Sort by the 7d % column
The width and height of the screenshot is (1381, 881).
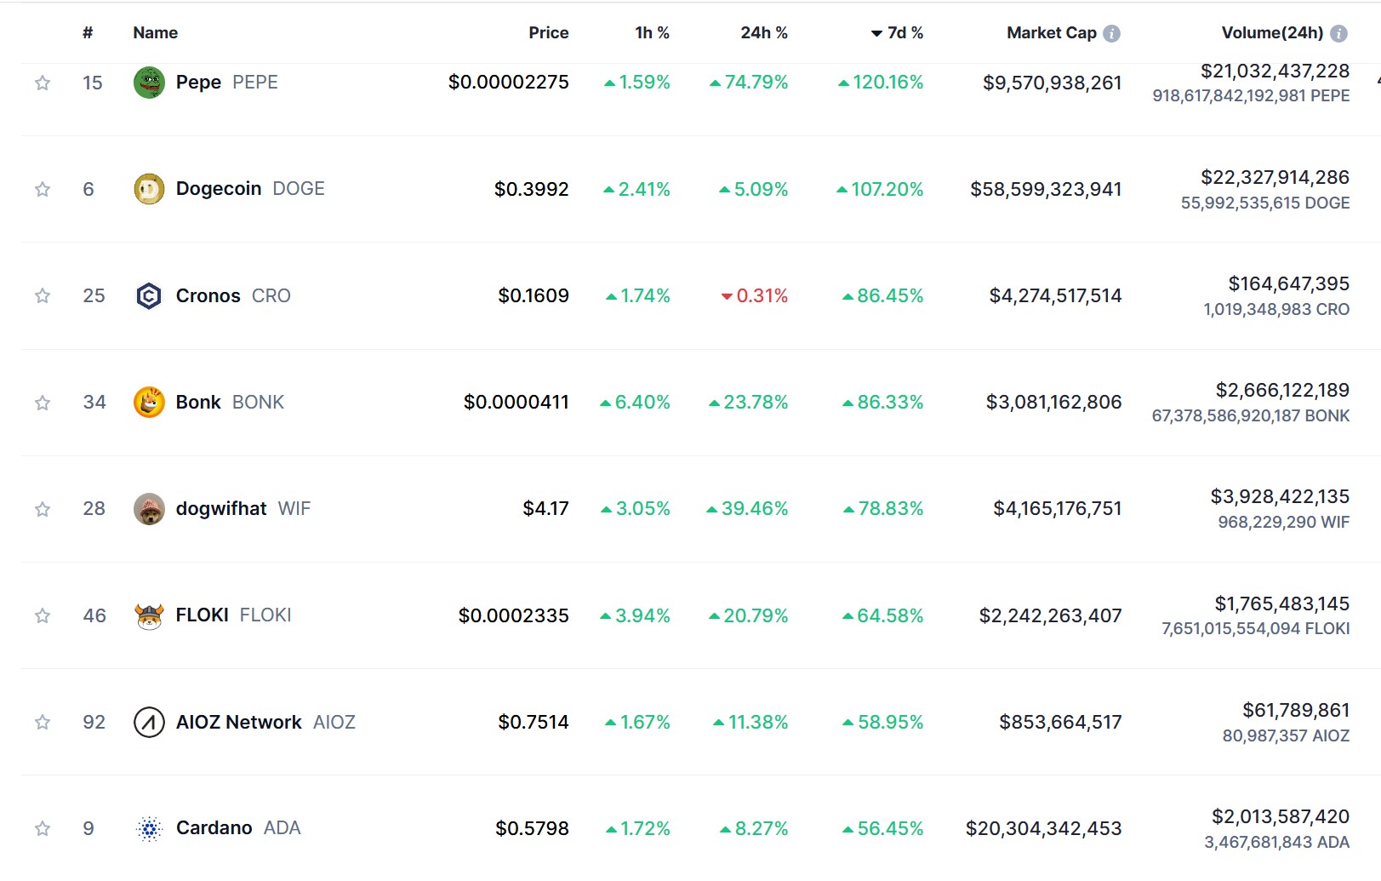click(x=904, y=32)
